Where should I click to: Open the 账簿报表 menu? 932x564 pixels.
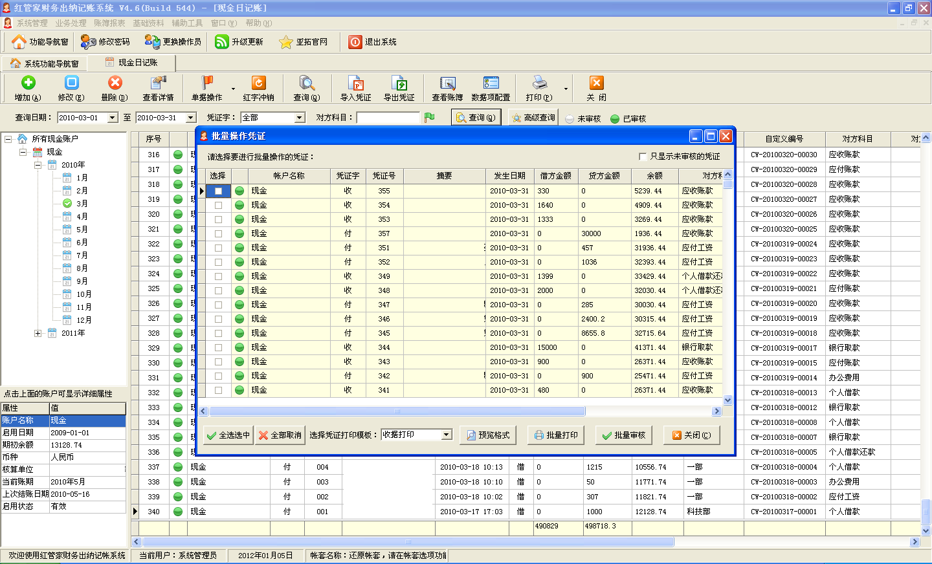pyautogui.click(x=109, y=23)
